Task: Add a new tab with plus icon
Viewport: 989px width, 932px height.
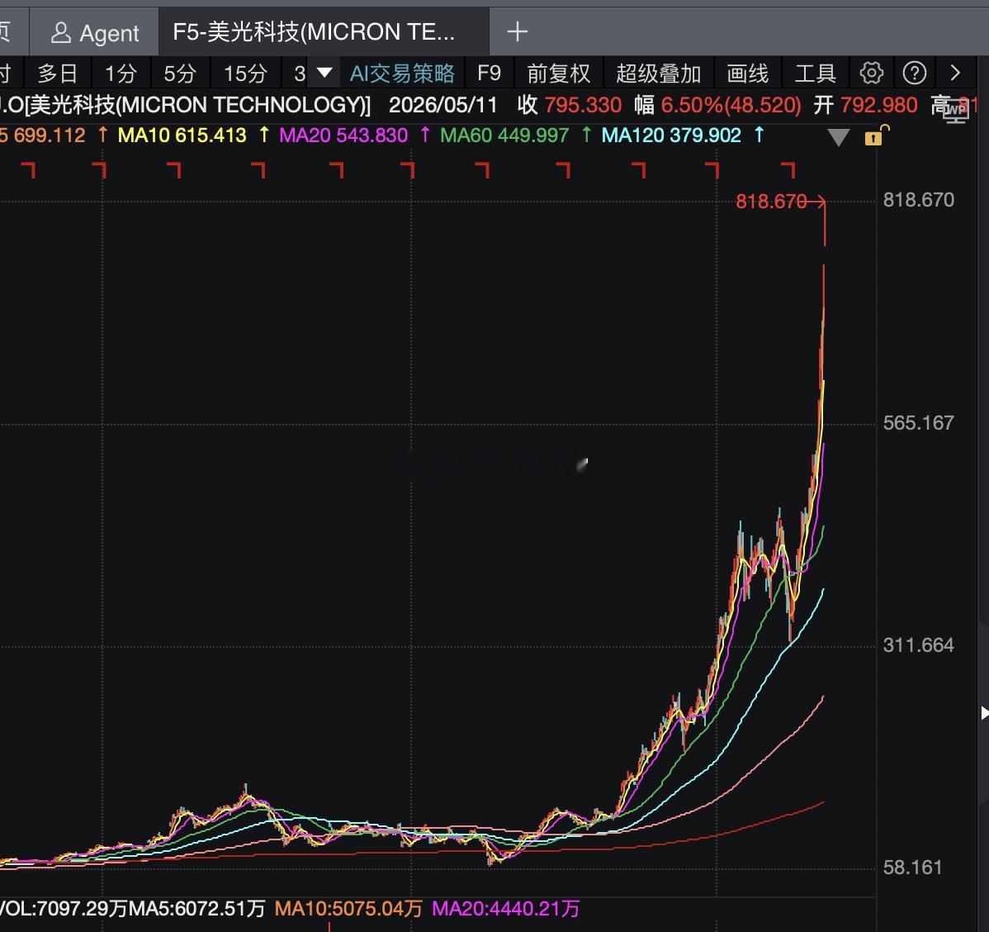Action: pos(518,31)
